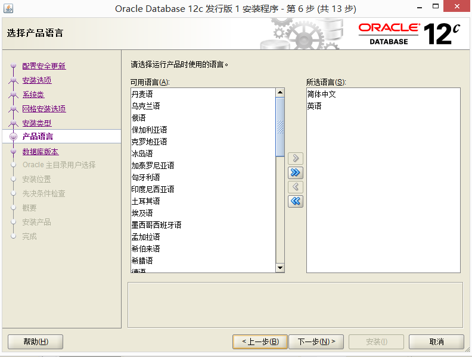Go to the 系统类 step
472x357 pixels.
33,95
